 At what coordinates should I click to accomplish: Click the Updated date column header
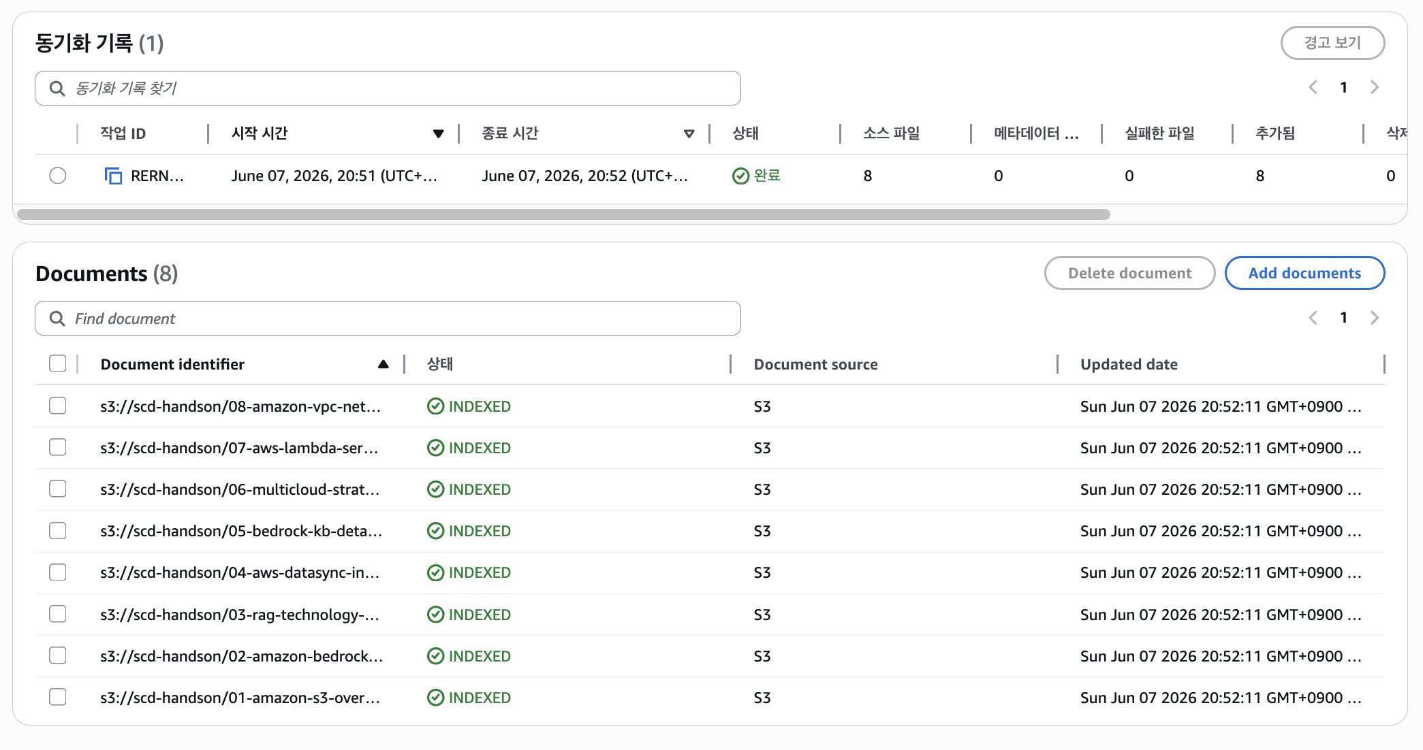coord(1129,364)
